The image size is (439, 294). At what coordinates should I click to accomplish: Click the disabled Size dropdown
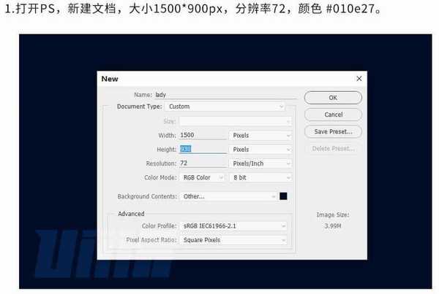pyautogui.click(x=232, y=121)
